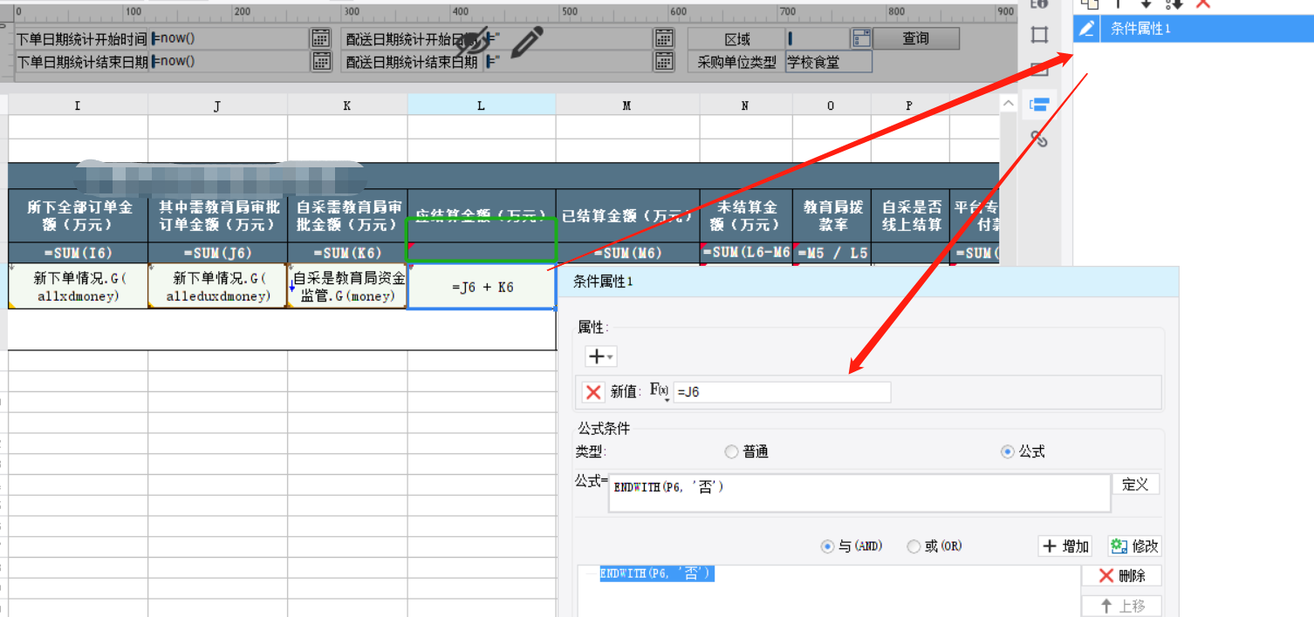Viewport: 1314px width, 617px height.
Task: Choose the 与(AND) radio option
Action: (827, 546)
